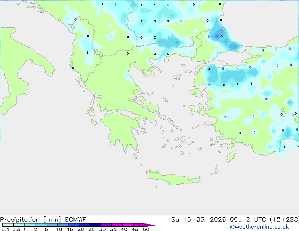The height and width of the screenshot is (231, 299).
Task: Click the 10–15 mm legend swatch
Action: 63,225
